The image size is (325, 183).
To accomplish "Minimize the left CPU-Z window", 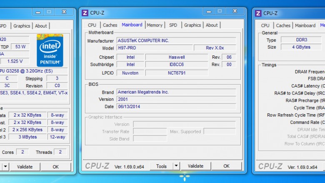I will [38, 12].
